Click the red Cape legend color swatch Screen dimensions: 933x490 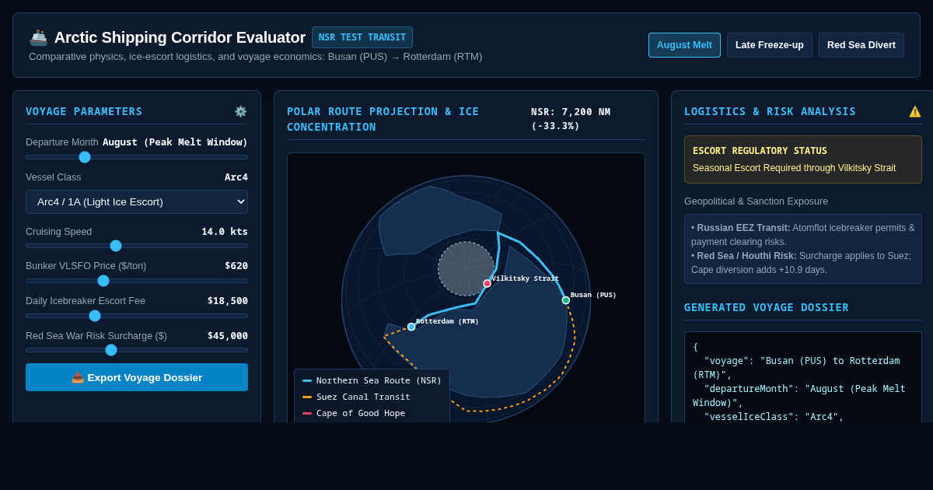tap(307, 413)
